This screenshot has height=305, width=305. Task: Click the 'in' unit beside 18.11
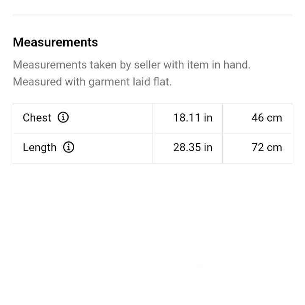(208, 118)
